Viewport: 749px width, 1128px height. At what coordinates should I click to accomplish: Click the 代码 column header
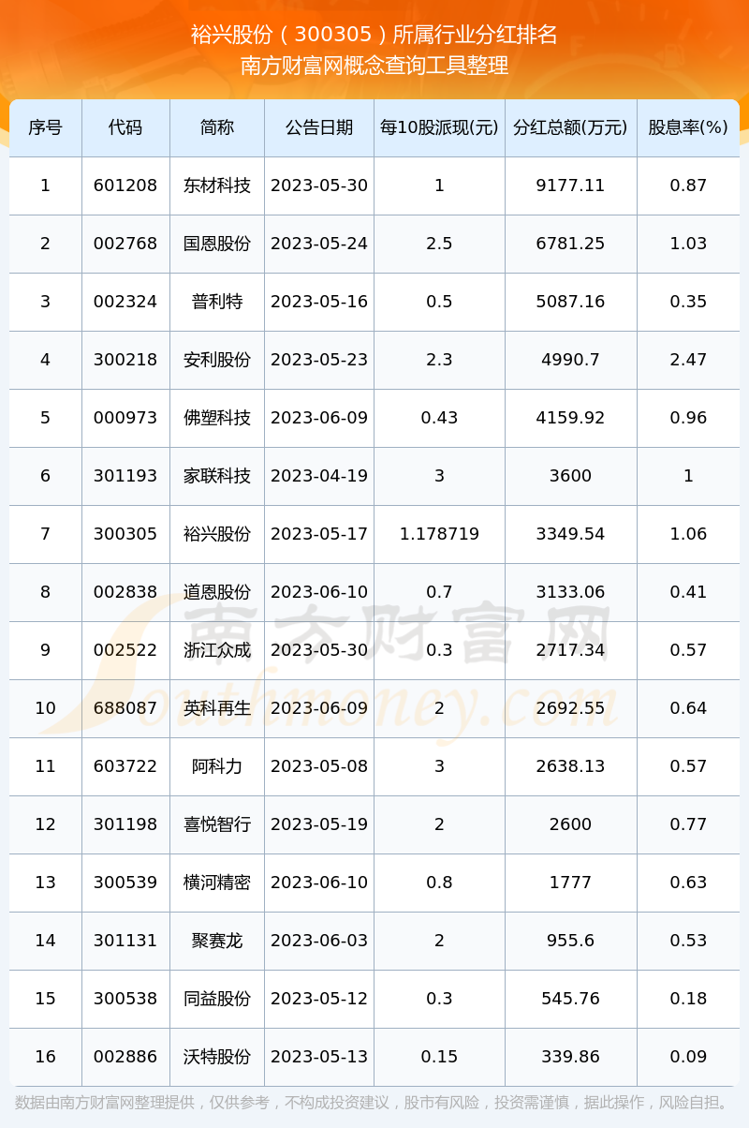click(125, 127)
